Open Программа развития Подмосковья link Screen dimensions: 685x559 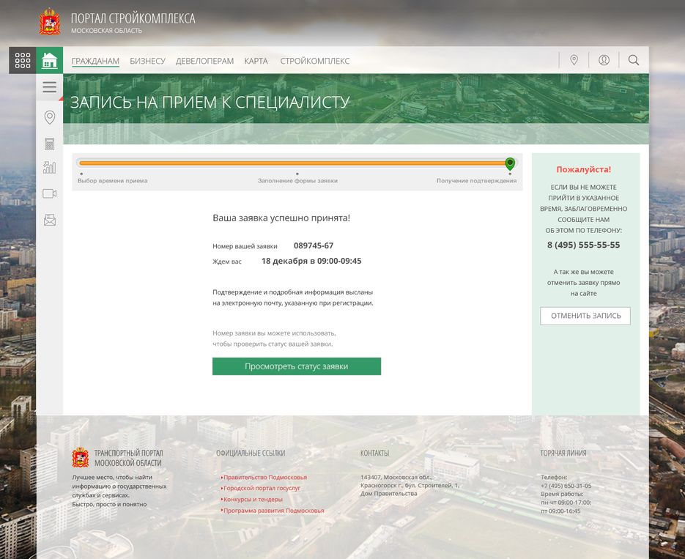(273, 511)
